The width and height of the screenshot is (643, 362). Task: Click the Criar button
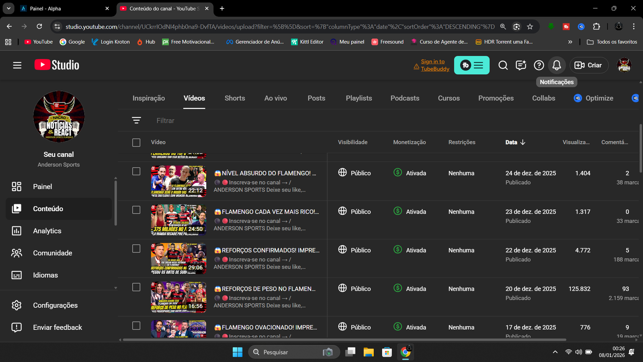588,65
